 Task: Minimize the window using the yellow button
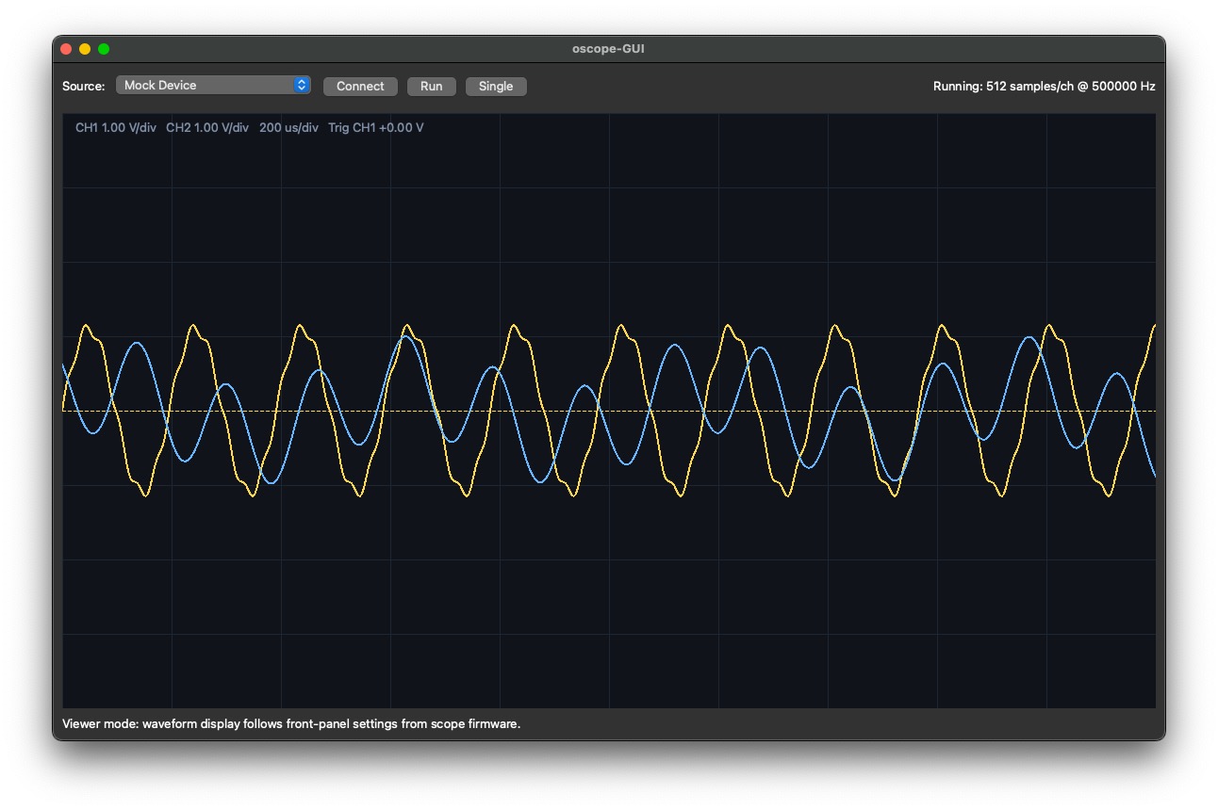coord(85,49)
